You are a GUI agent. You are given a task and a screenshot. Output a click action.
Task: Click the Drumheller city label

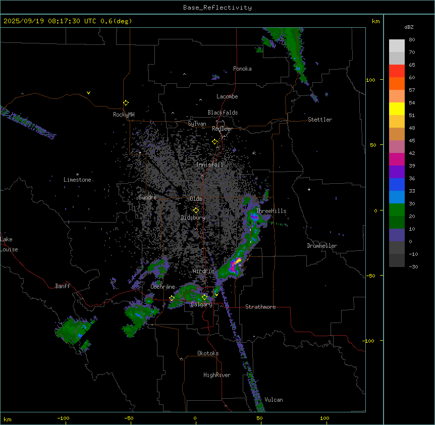[x=321, y=246]
